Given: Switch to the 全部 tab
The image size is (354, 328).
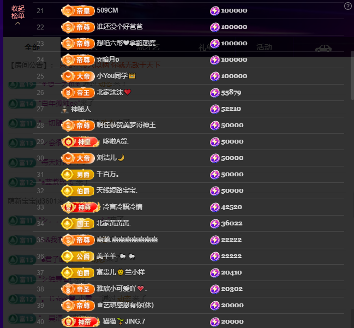Looking at the screenshot, I should point(32,47).
